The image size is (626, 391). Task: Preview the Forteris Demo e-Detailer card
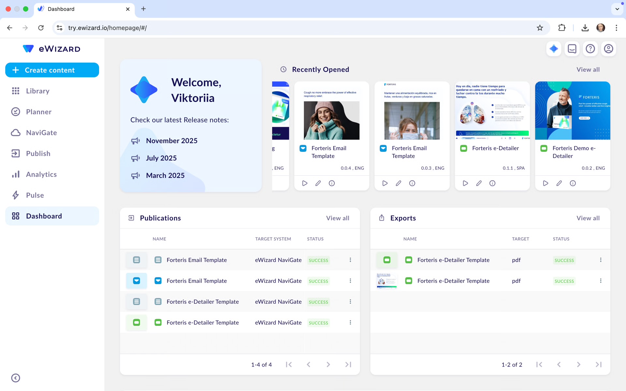(x=545, y=183)
